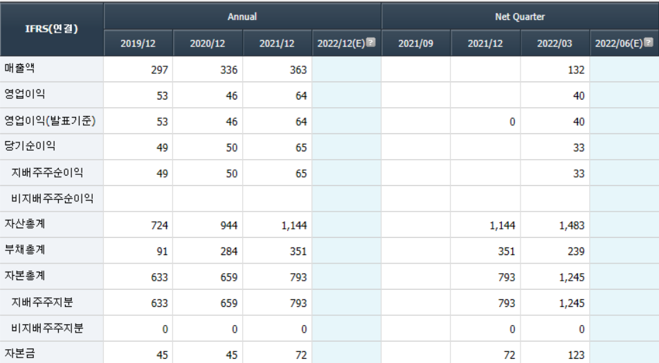Click the IFRS(연결) header cell
The height and width of the screenshot is (363, 659).
(x=52, y=29)
